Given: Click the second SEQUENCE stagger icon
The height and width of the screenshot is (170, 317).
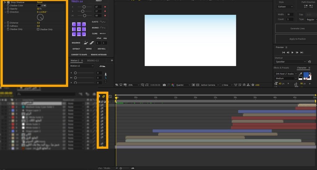Looking at the screenshot, I should [x=92, y=43].
